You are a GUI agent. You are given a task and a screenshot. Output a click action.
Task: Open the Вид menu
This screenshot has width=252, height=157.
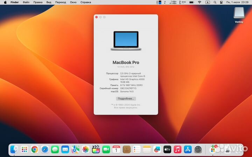pos(49,2)
